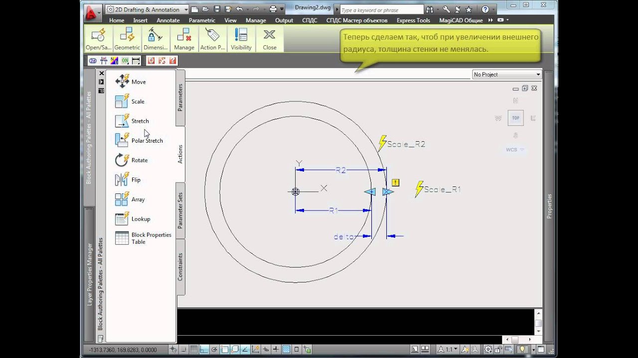Click the Geometric ribbon panel button

point(127,39)
